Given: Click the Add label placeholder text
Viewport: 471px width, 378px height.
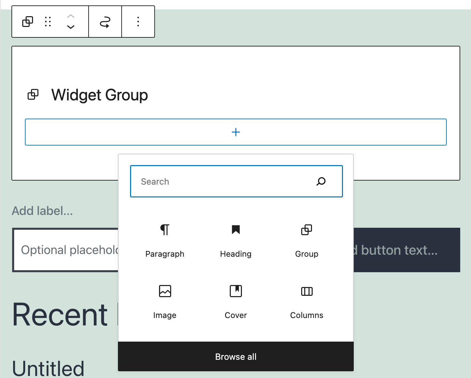Looking at the screenshot, I should click(x=42, y=211).
